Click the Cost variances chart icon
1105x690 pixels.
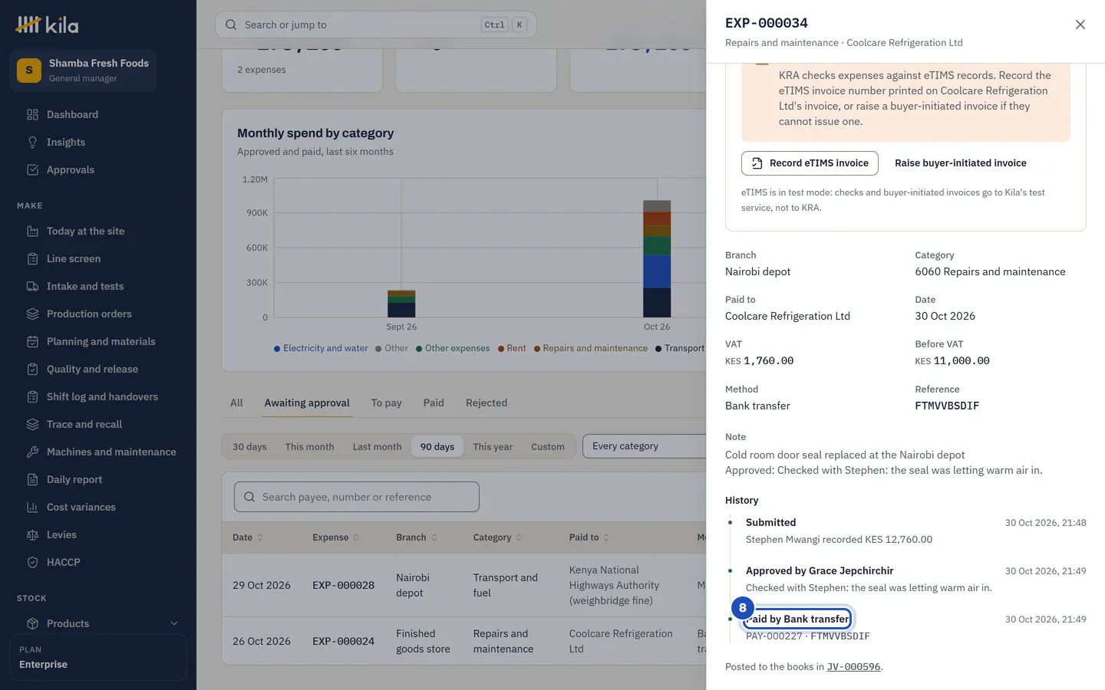point(32,508)
